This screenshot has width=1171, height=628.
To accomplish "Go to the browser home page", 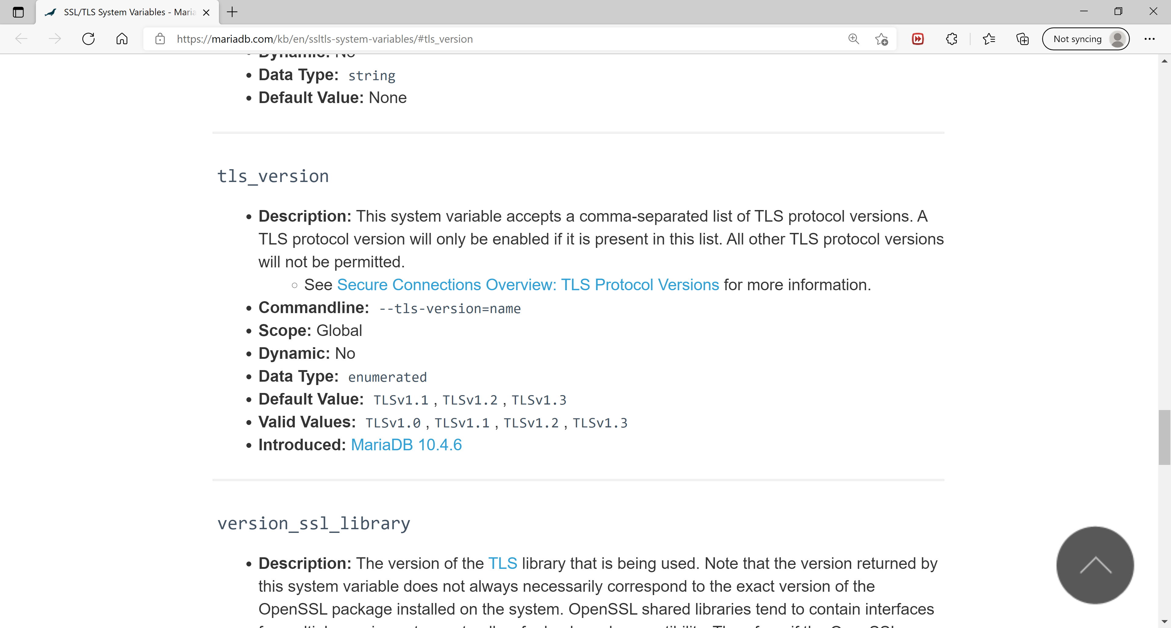I will [x=122, y=39].
